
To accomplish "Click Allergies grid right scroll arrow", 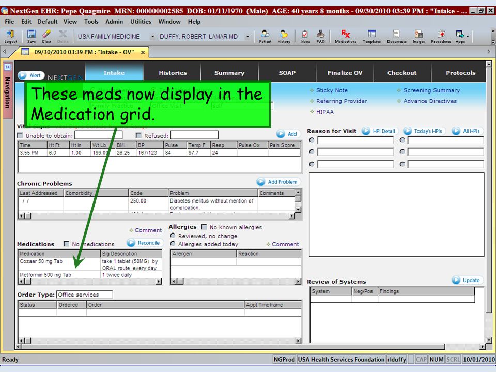I will tap(298, 281).
